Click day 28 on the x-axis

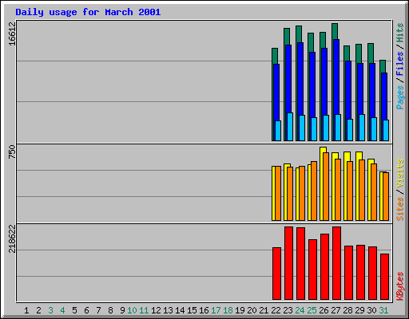348,310
